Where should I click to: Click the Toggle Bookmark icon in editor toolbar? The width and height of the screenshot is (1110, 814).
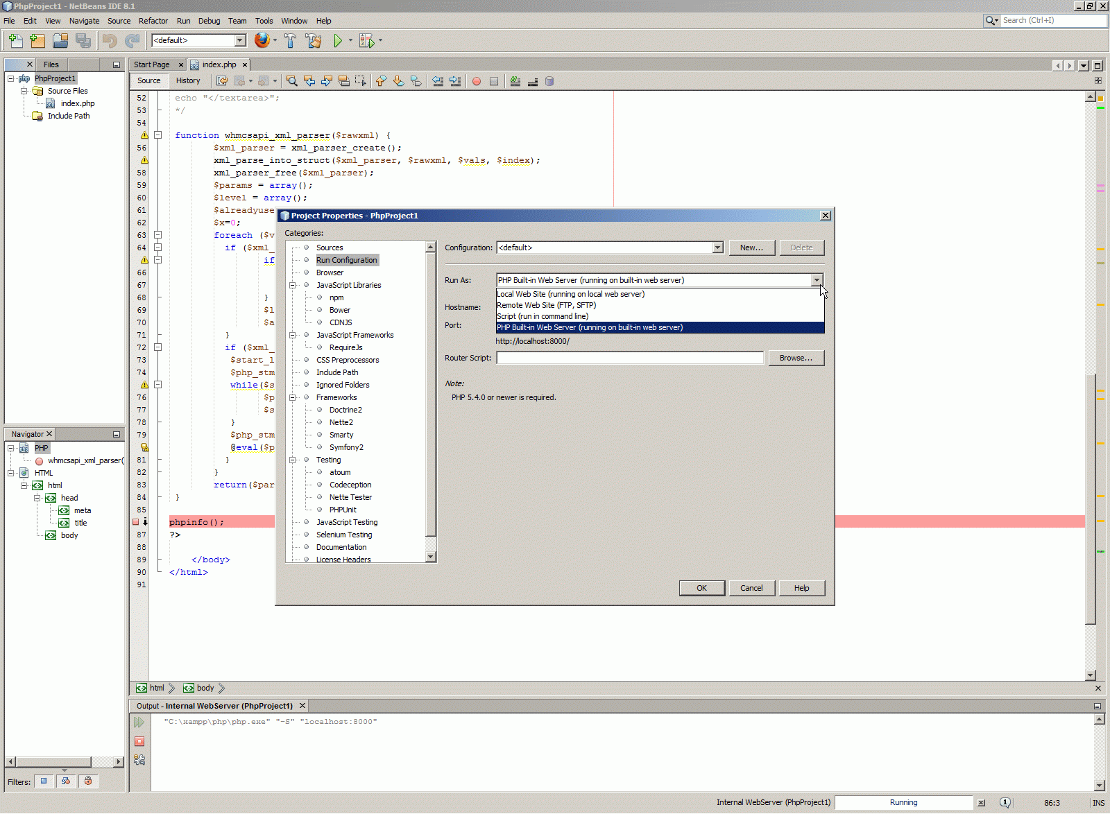[416, 81]
